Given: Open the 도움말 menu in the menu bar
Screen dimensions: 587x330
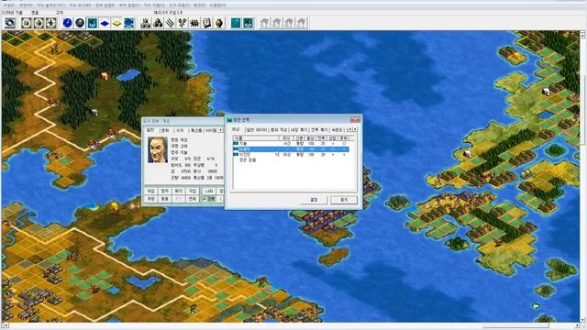Looking at the screenshot, I should [217, 5].
